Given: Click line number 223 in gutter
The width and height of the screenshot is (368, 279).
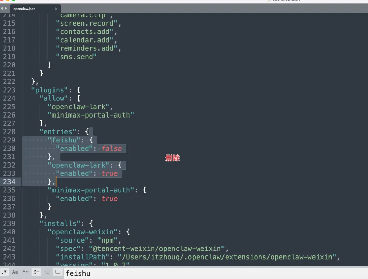Looking at the screenshot, I should (x=9, y=90).
